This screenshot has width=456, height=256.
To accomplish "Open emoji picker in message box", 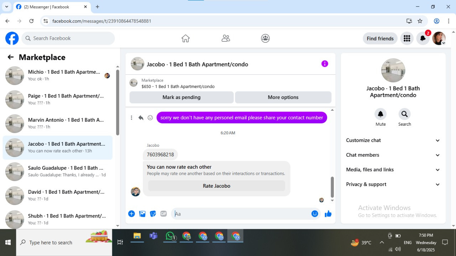I will point(315,214).
